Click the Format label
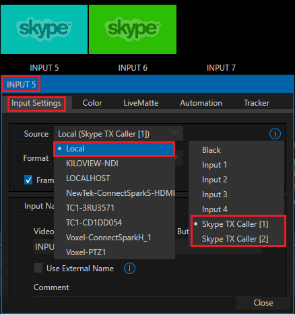This screenshot has height=315, width=295. 36,158
